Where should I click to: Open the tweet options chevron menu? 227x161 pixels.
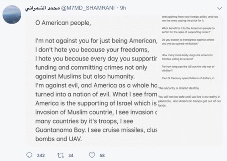coord(219,8)
